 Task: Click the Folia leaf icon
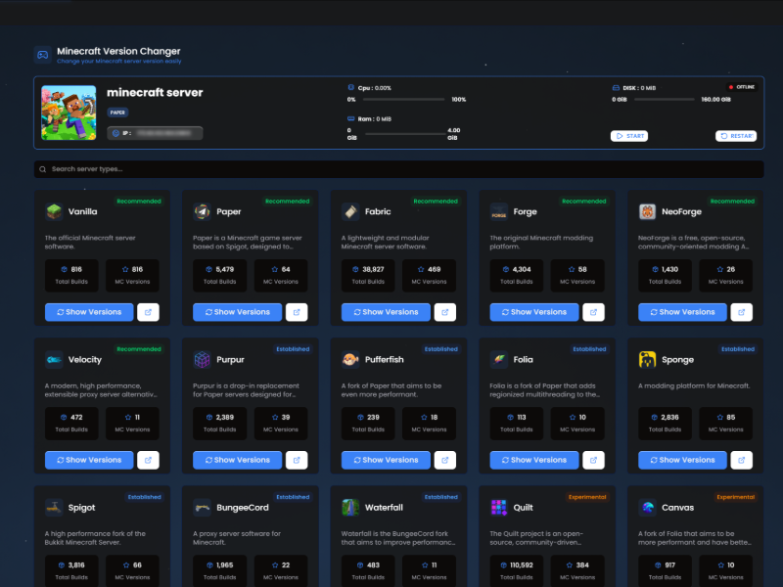499,359
